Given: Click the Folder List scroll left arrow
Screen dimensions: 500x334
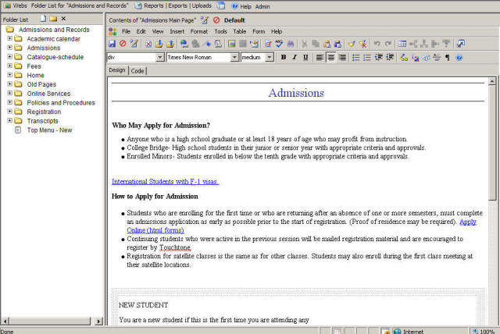Looking at the screenshot, I should pos(5,321).
